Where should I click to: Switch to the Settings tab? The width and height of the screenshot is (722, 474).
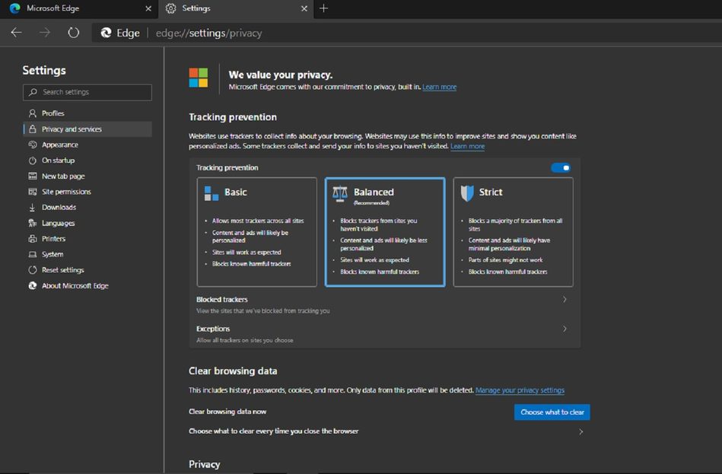(236, 8)
